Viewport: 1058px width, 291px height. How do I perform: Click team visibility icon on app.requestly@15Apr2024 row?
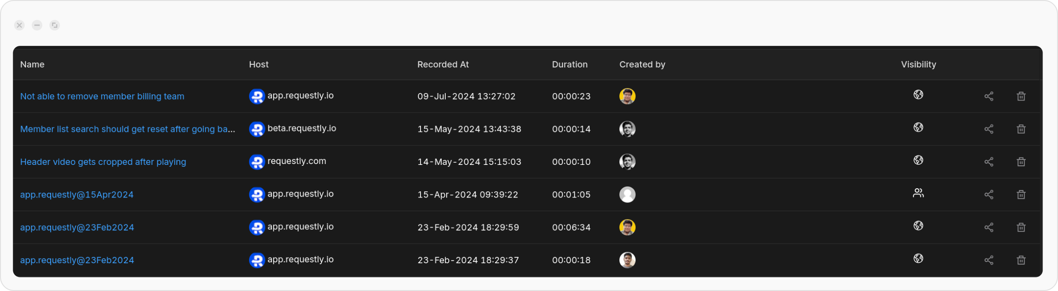coord(918,194)
